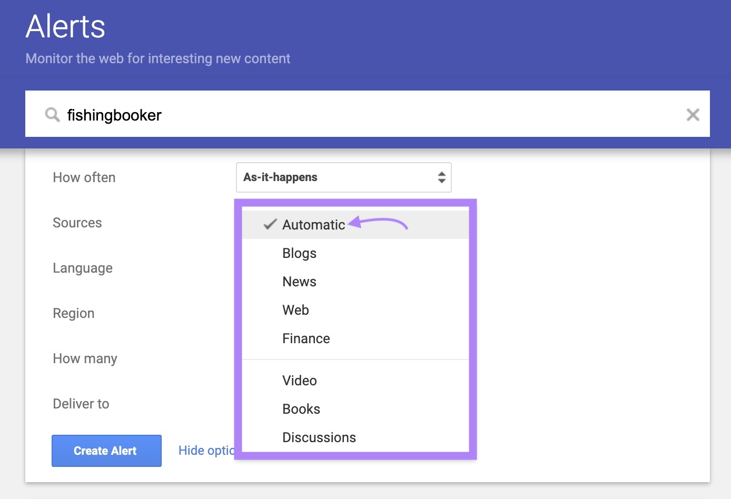Select Automatic as the alert source
The height and width of the screenshot is (499, 731).
click(314, 224)
